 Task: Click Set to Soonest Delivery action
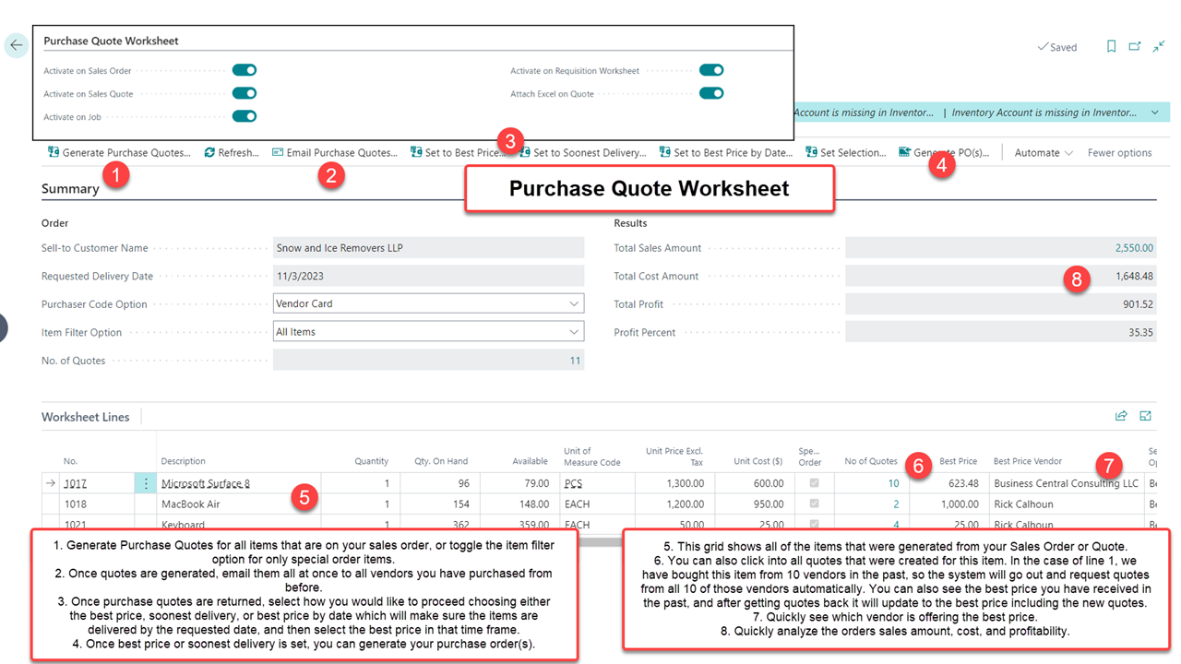(x=582, y=153)
